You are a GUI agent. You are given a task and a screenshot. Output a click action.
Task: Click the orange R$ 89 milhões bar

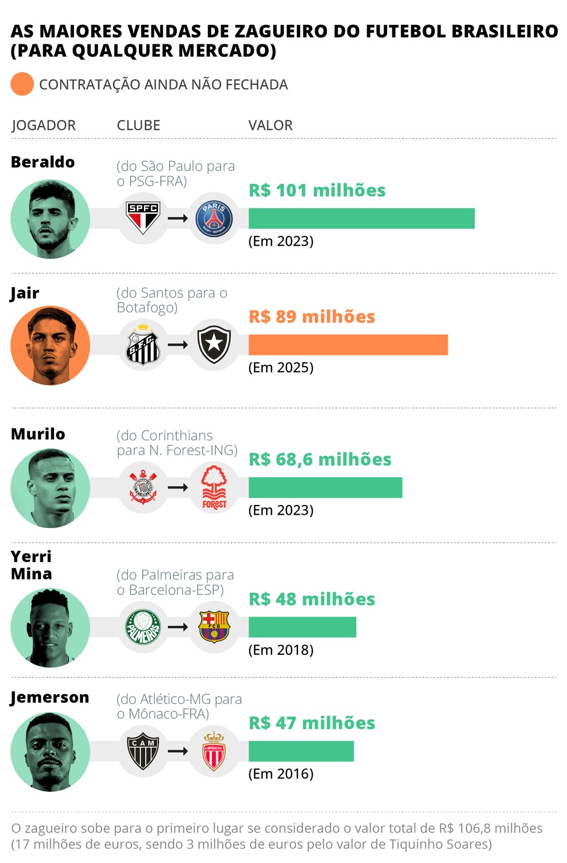(348, 345)
